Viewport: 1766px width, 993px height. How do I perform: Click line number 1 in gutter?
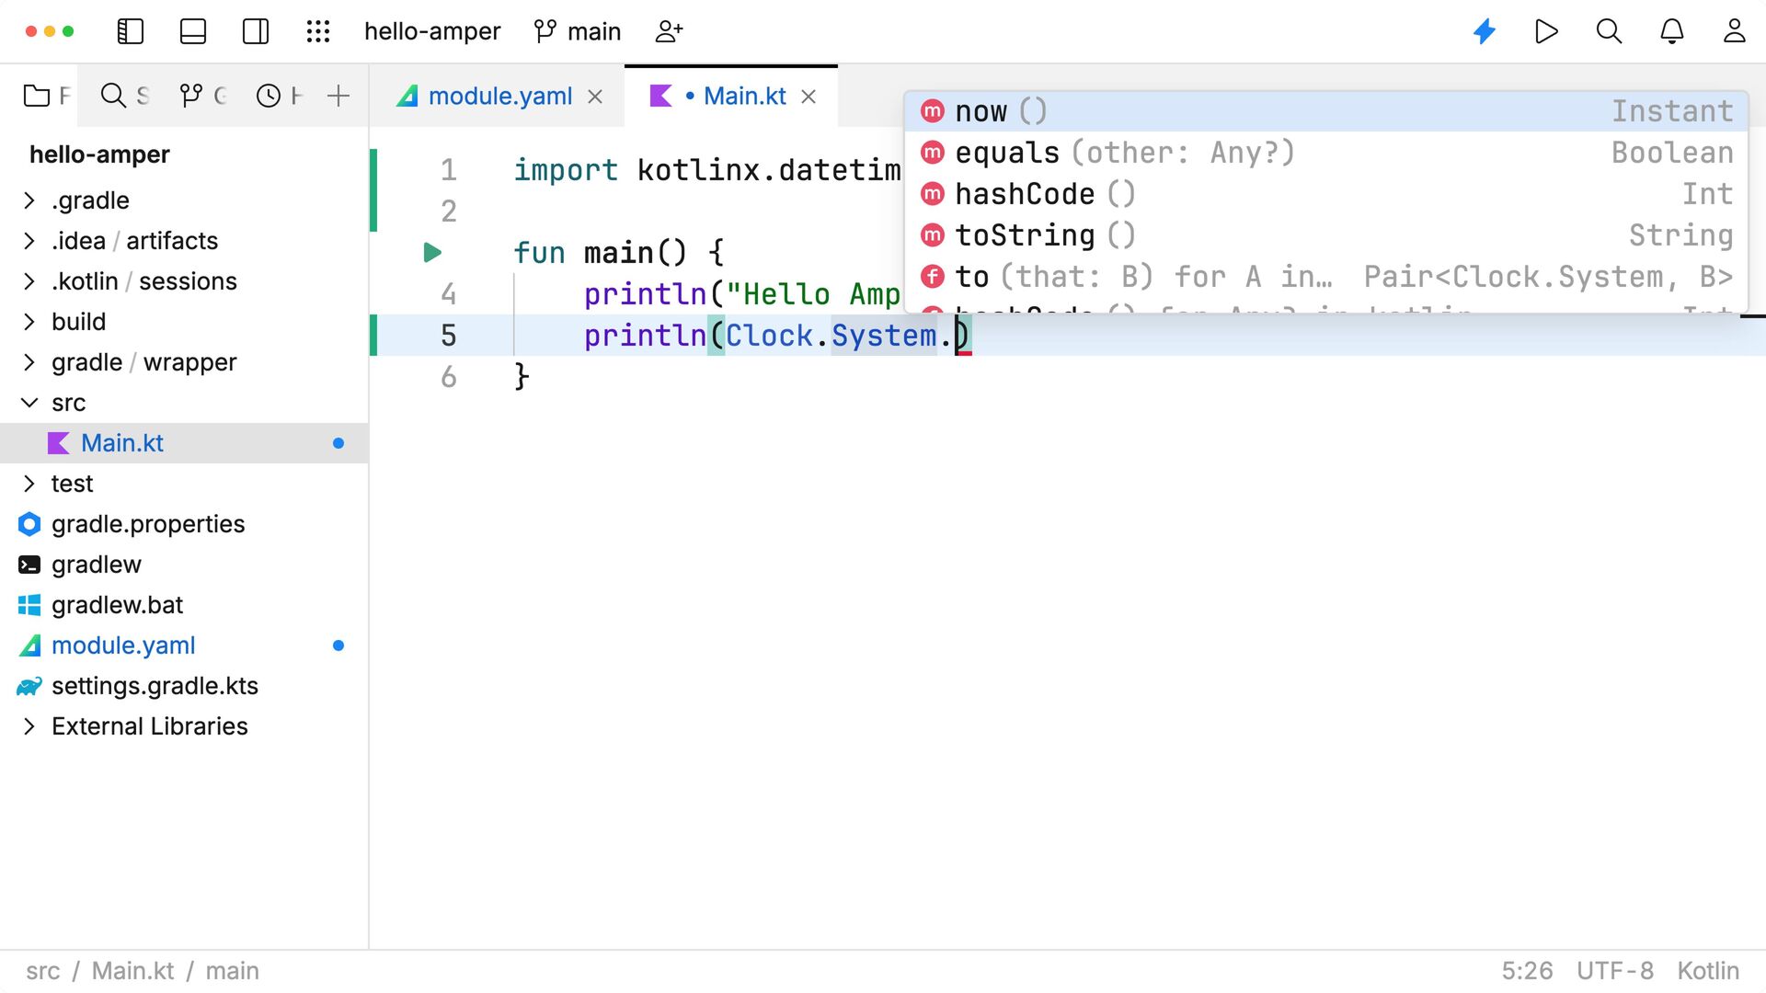(x=448, y=170)
